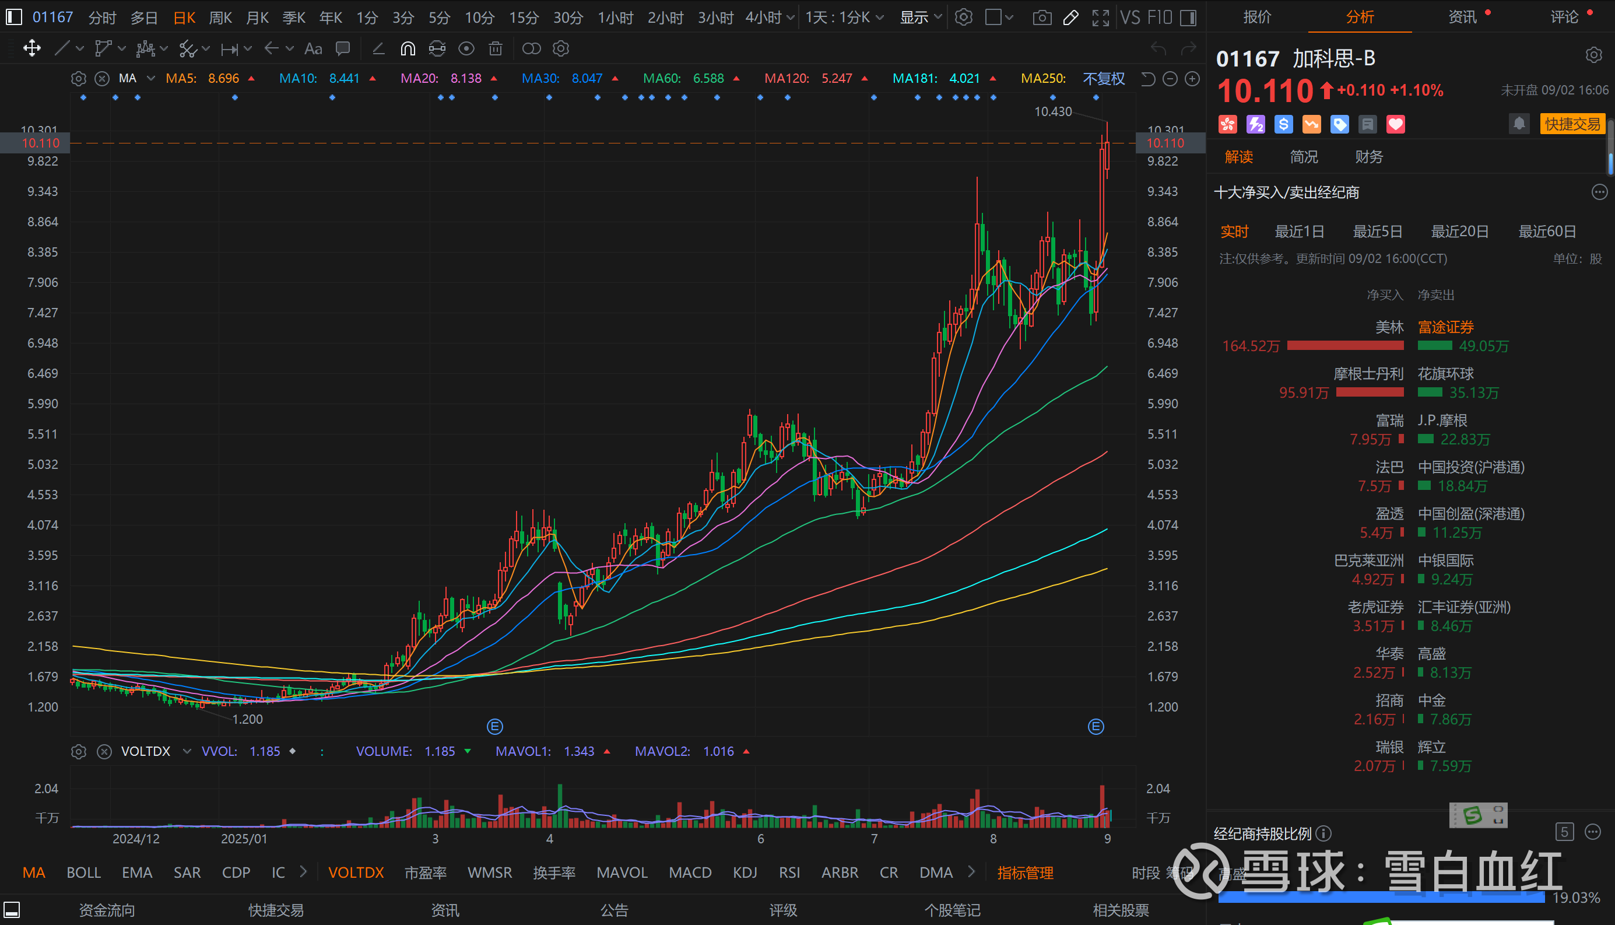The width and height of the screenshot is (1615, 925).
Task: Open 指标管理 indicator management
Action: 1025,873
